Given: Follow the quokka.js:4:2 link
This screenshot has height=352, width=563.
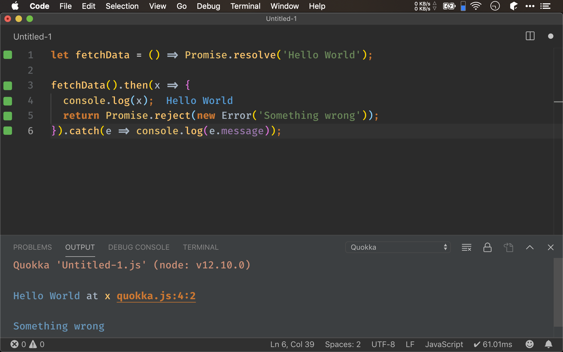Looking at the screenshot, I should tap(156, 296).
